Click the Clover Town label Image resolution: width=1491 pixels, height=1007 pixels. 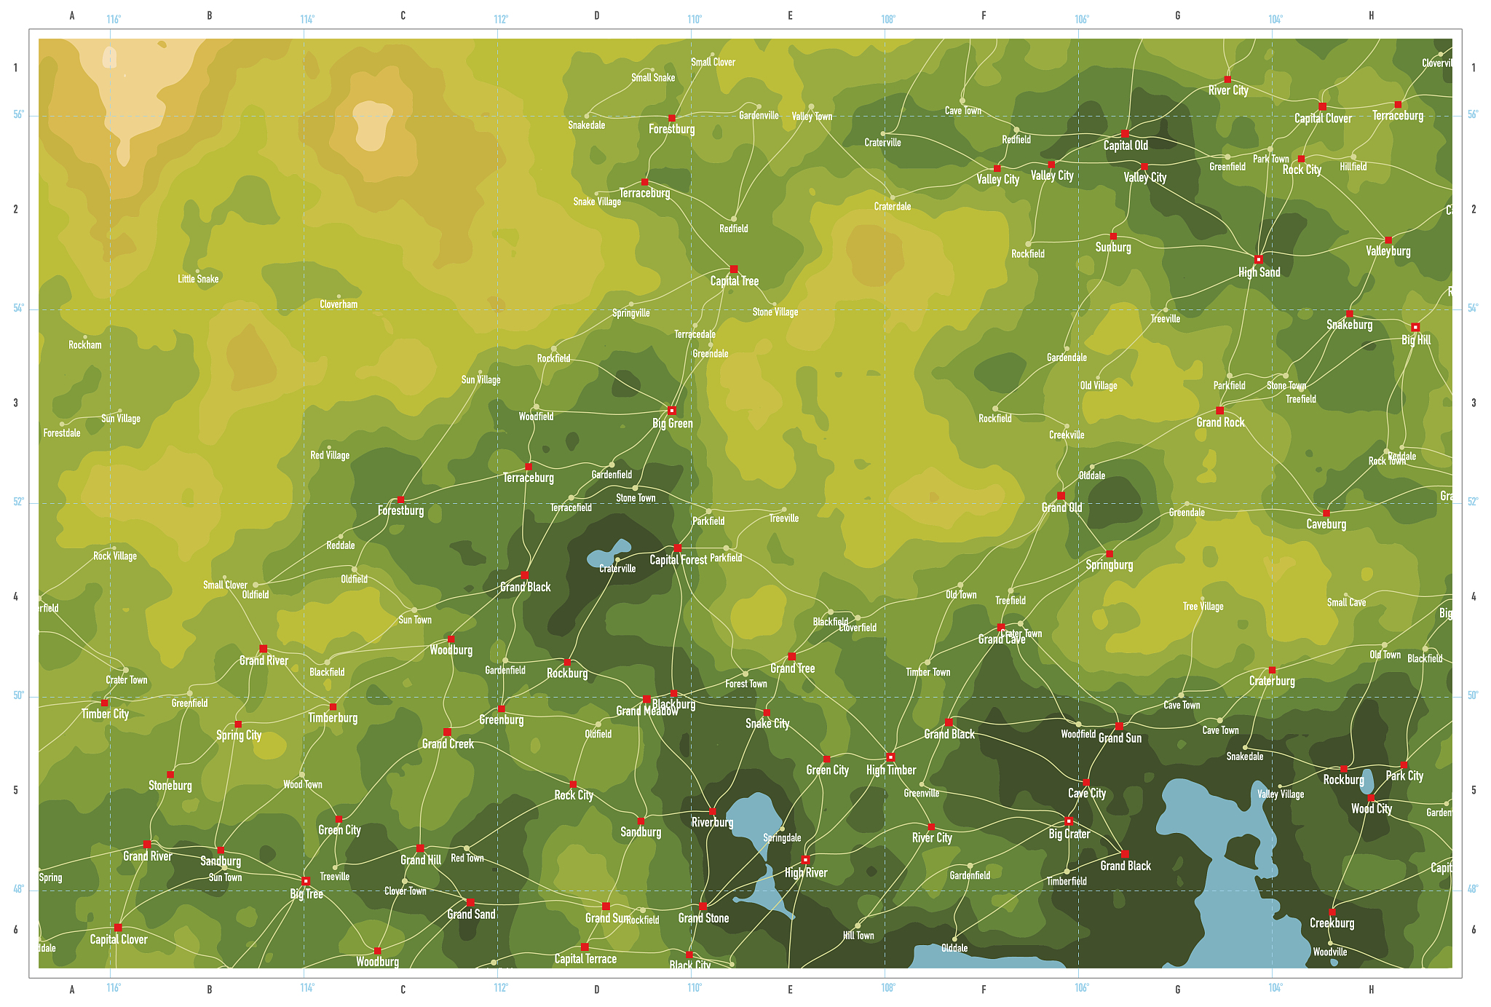406,891
